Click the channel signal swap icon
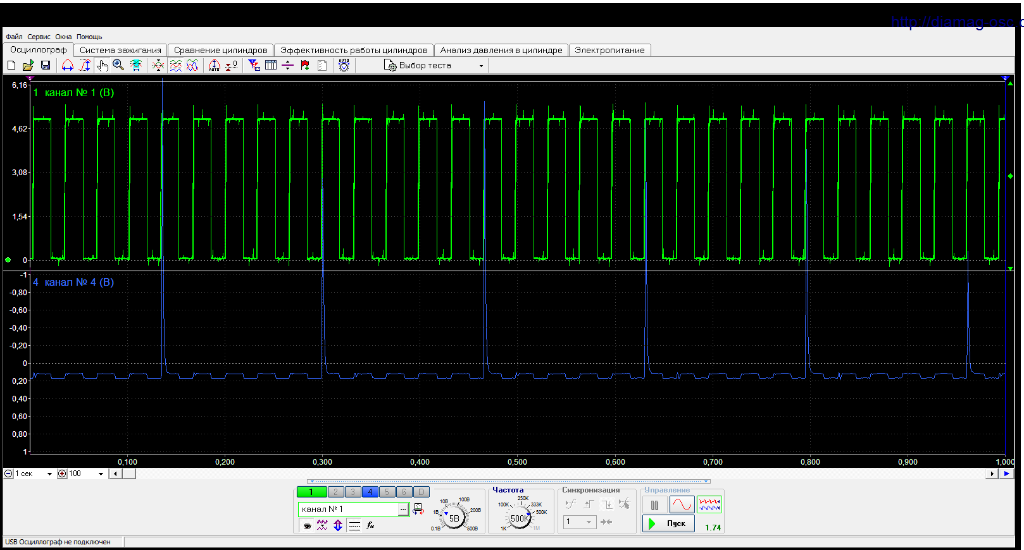The image size is (1024, 550). click(418, 509)
